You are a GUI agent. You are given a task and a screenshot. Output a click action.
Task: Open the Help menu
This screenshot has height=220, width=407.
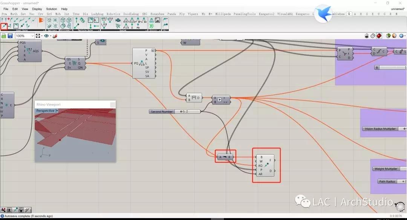click(x=64, y=9)
